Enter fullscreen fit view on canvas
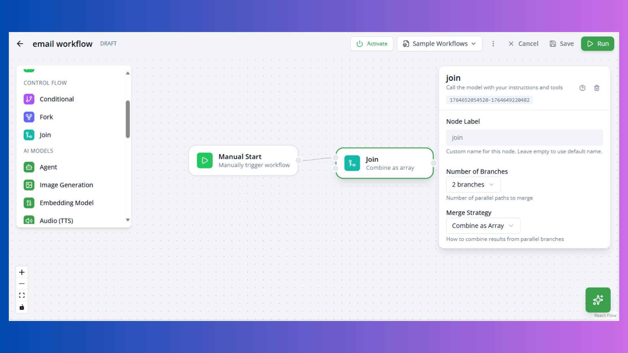This screenshot has height=353, width=628. click(x=22, y=295)
